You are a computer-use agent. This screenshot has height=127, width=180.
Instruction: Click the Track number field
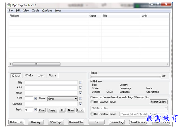pos(29,110)
